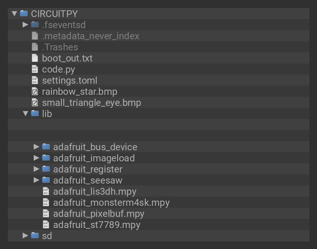This screenshot has width=317, height=249.
Task: Select the .metadata_never_index file name
Action: click(x=91, y=36)
